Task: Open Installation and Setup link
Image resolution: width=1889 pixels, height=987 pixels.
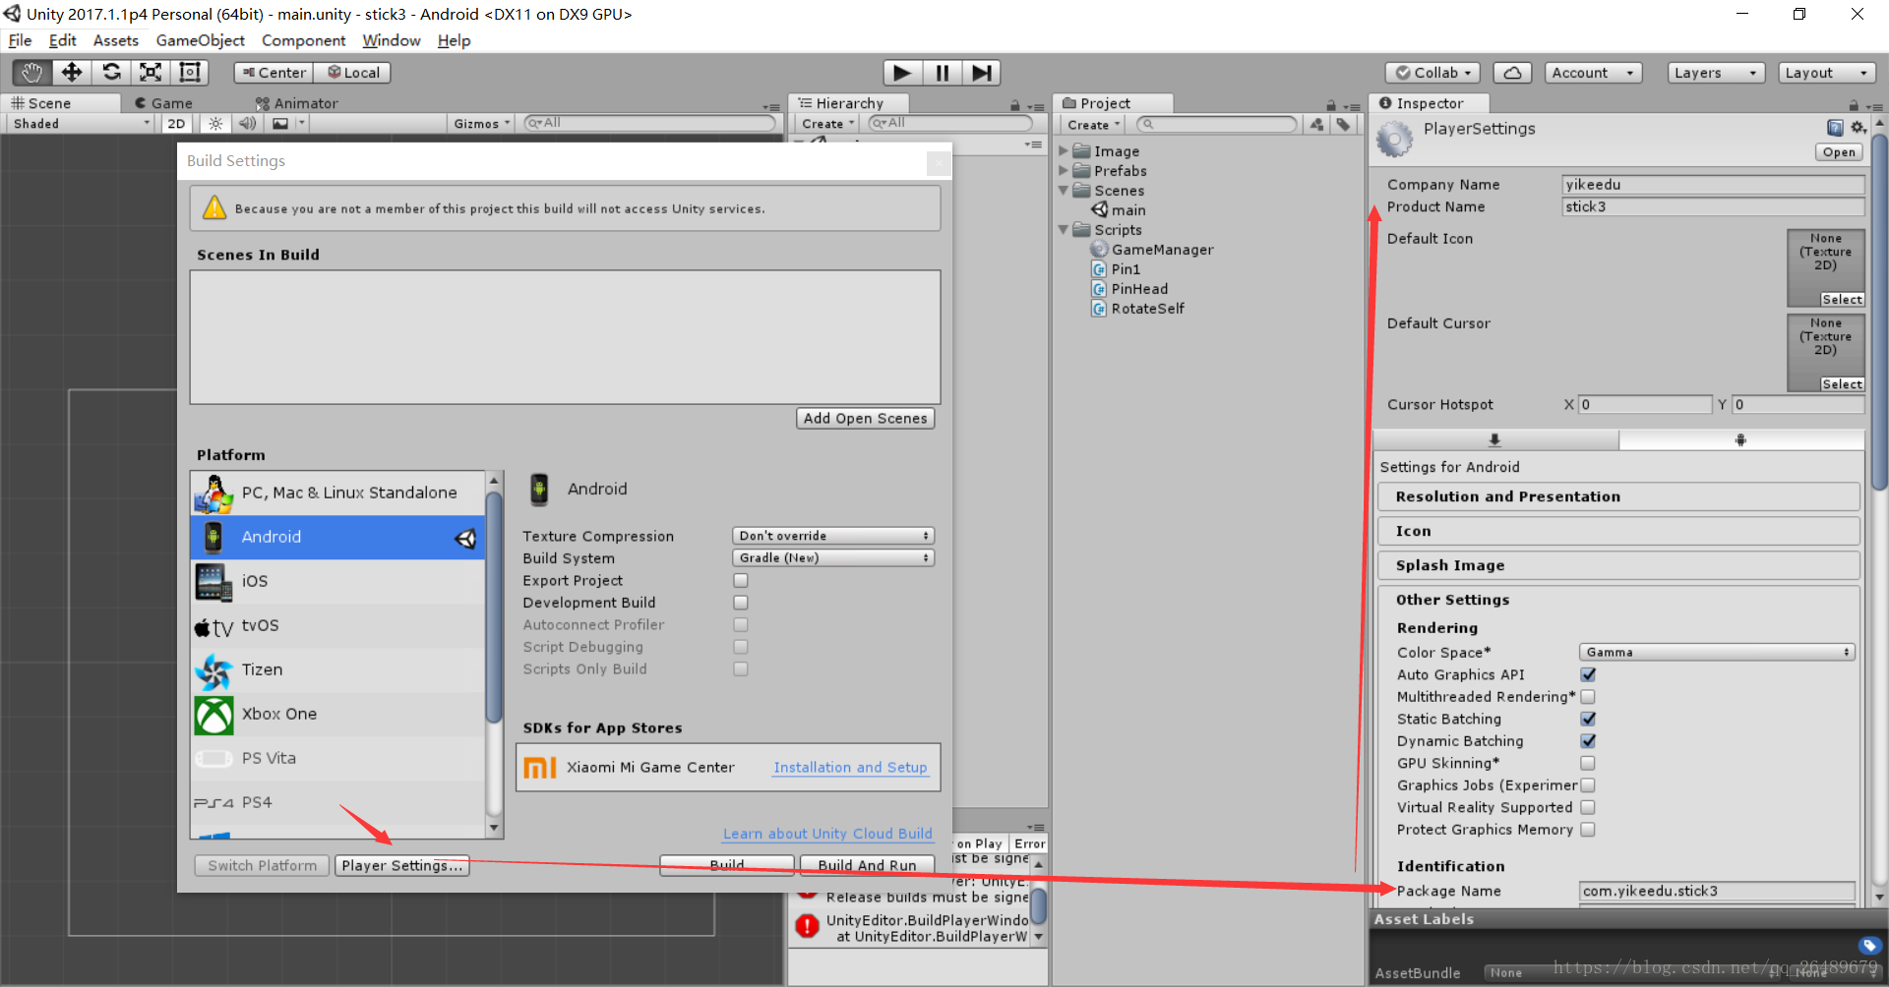Action: click(850, 768)
